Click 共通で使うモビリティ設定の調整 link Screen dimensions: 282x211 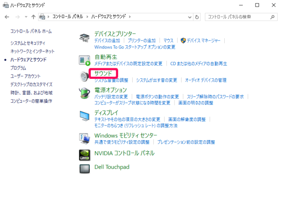pos(122,142)
